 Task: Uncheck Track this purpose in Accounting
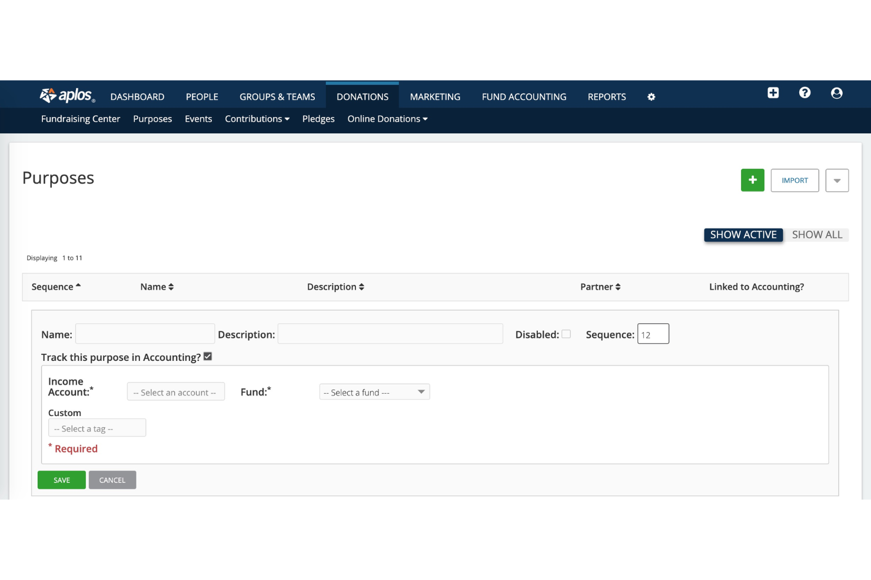207,356
